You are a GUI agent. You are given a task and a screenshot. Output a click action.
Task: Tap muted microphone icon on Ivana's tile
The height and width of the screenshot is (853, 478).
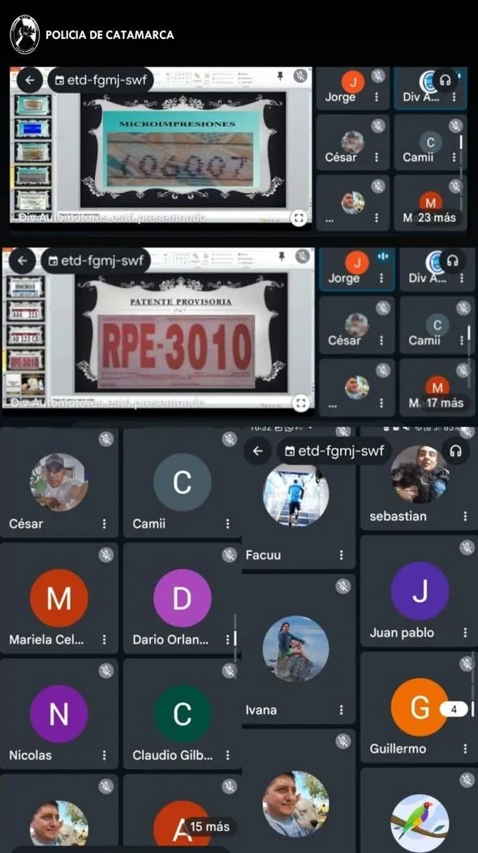point(342,586)
